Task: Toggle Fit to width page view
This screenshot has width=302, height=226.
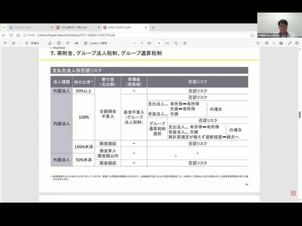Action: pos(149,43)
